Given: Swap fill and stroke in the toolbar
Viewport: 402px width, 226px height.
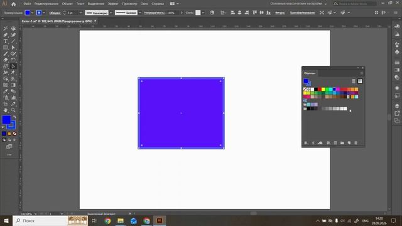Looking at the screenshot, I should pyautogui.click(x=14, y=117).
